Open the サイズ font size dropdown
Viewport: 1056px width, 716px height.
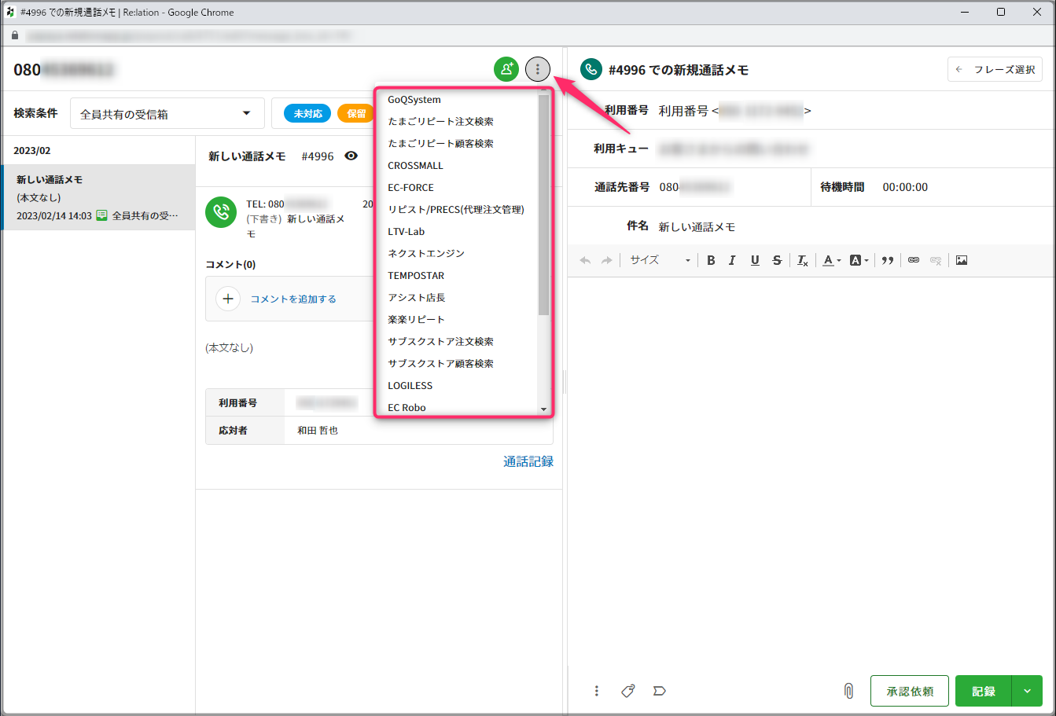click(x=659, y=260)
